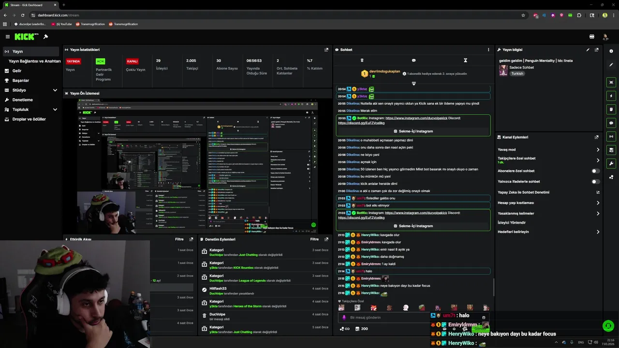The image size is (619, 348).
Task: Collapse the pinned gift leaderboard arrow
Action: coord(413,83)
